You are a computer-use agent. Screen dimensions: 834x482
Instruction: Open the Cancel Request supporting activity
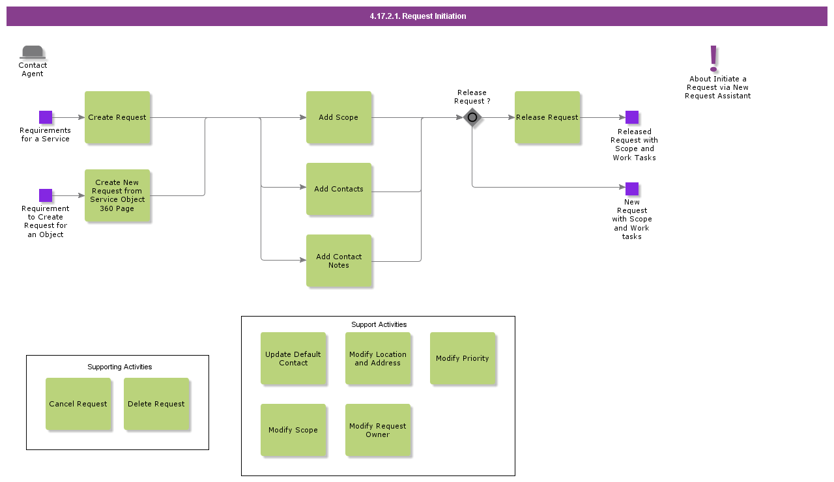coord(78,404)
